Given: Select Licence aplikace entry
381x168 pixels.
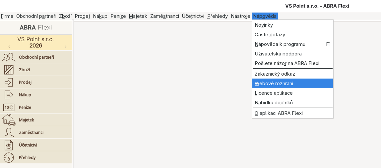Looking at the screenshot, I should (x=292, y=93).
